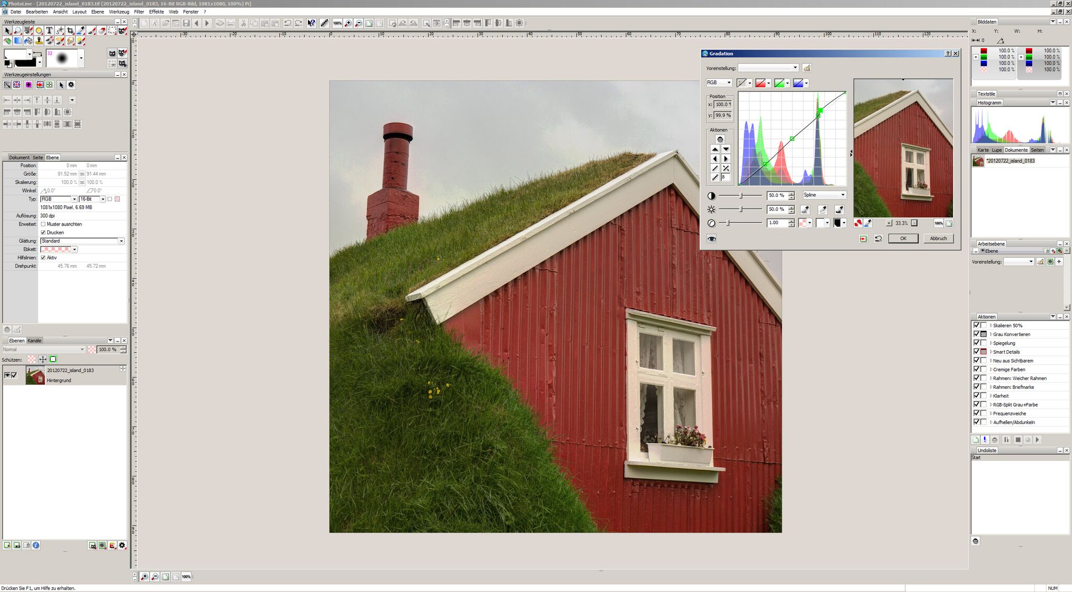Click the reset undo-arrow icon beside OK
The width and height of the screenshot is (1072, 592).
(x=878, y=239)
